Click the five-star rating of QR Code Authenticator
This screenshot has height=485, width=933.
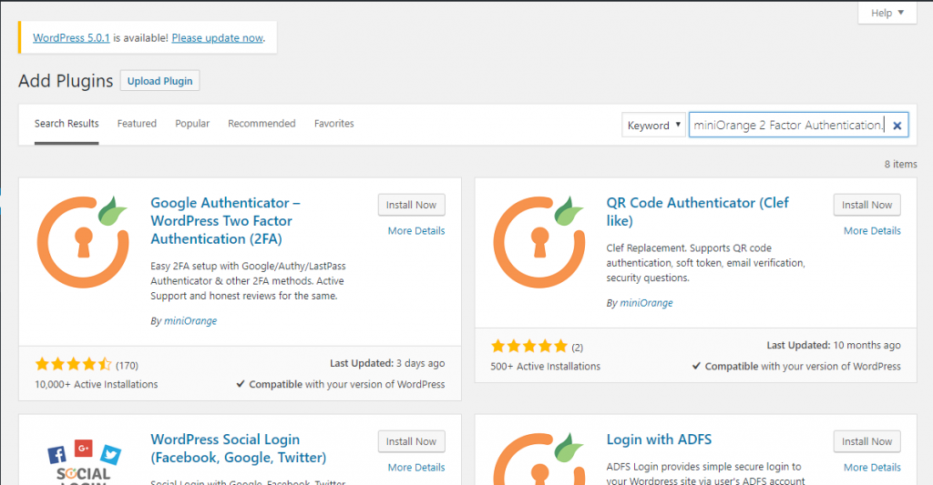[529, 346]
